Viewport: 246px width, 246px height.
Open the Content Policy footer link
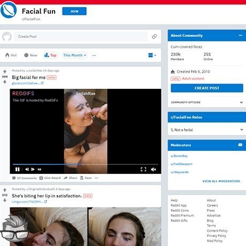217,230
